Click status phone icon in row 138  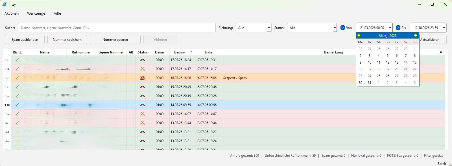(x=143, y=105)
